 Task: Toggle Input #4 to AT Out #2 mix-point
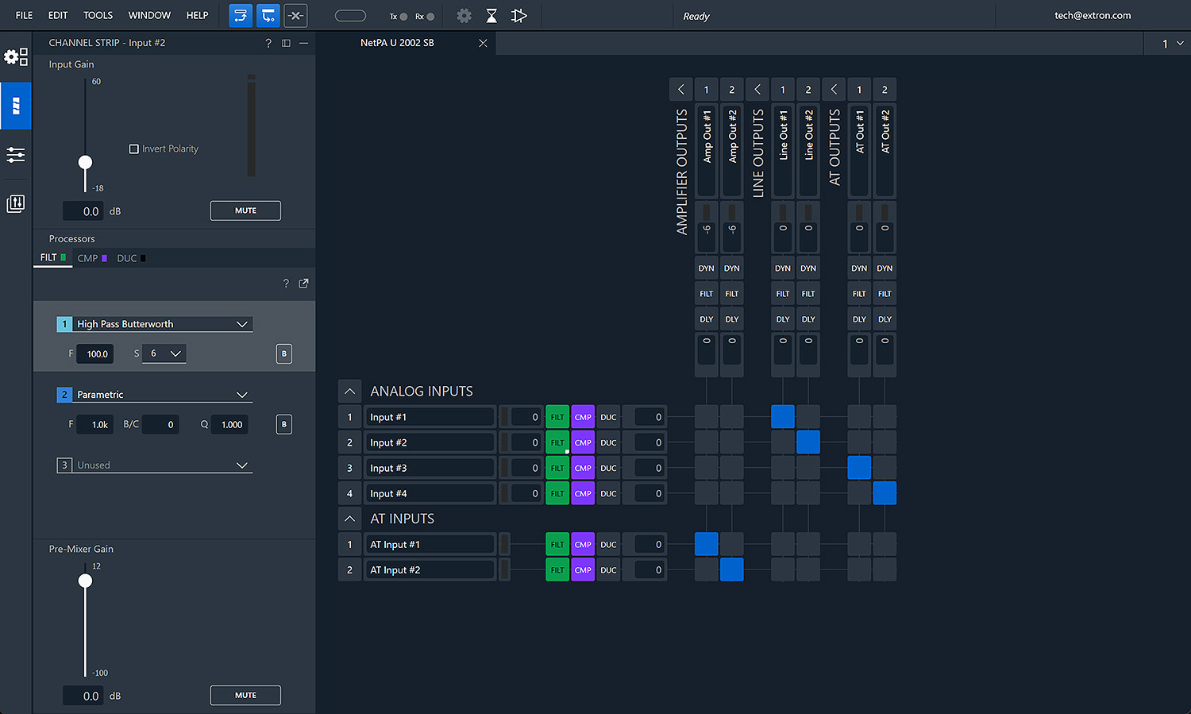click(x=885, y=493)
